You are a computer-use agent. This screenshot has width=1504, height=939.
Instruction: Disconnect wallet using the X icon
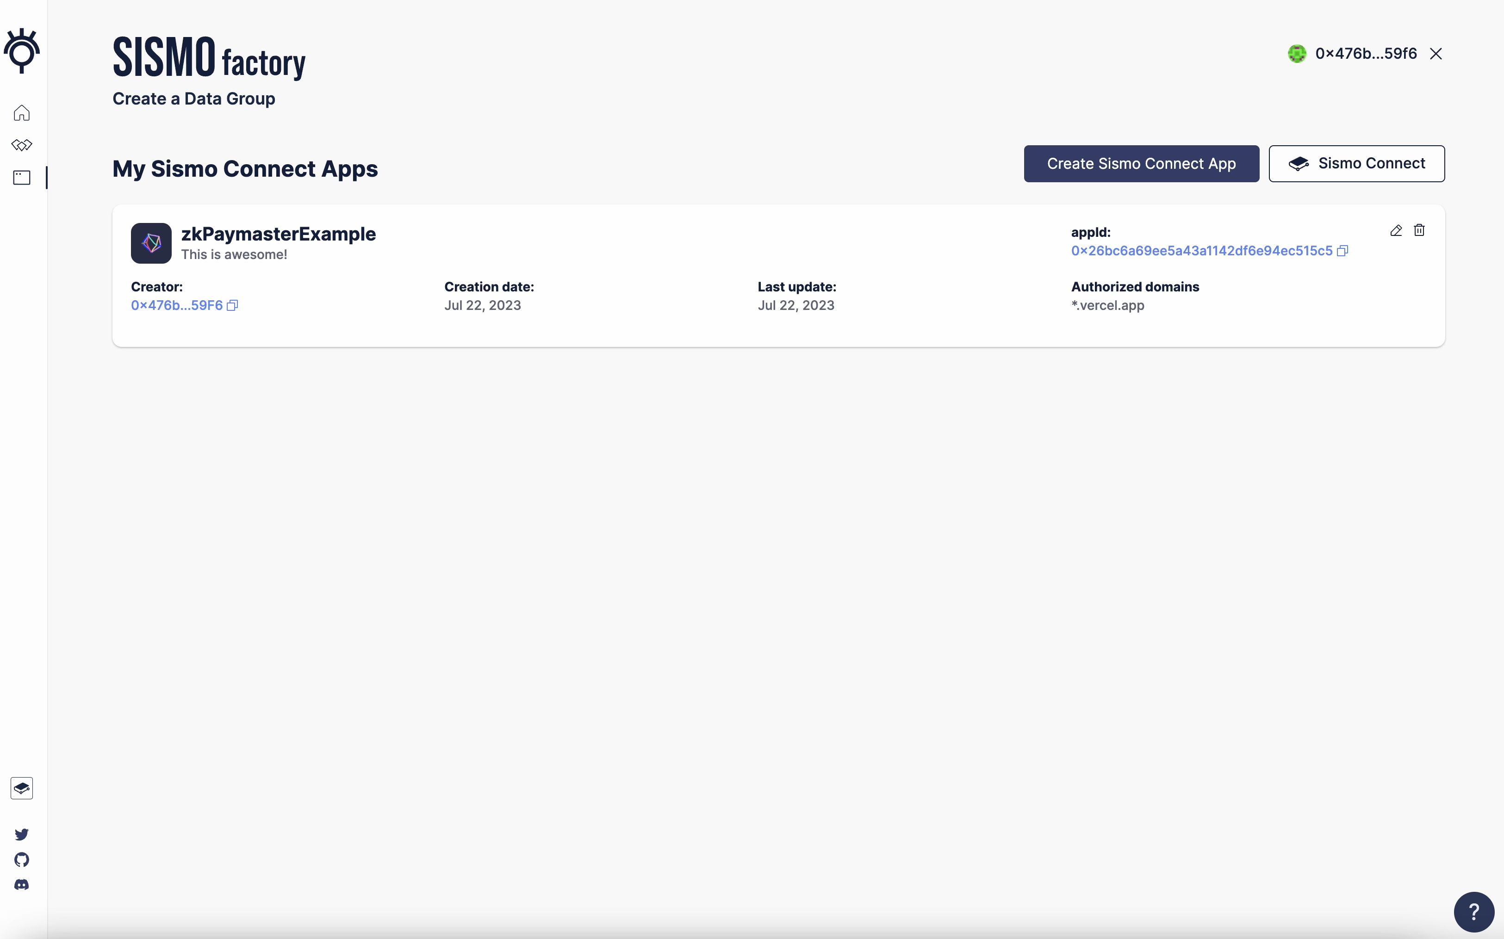pyautogui.click(x=1436, y=54)
